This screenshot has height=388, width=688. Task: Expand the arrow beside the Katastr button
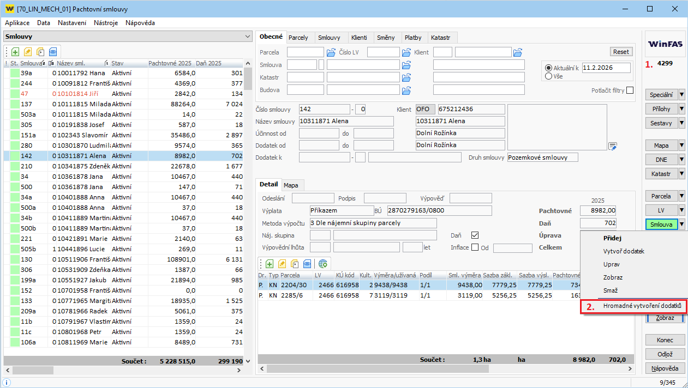pos(681,174)
